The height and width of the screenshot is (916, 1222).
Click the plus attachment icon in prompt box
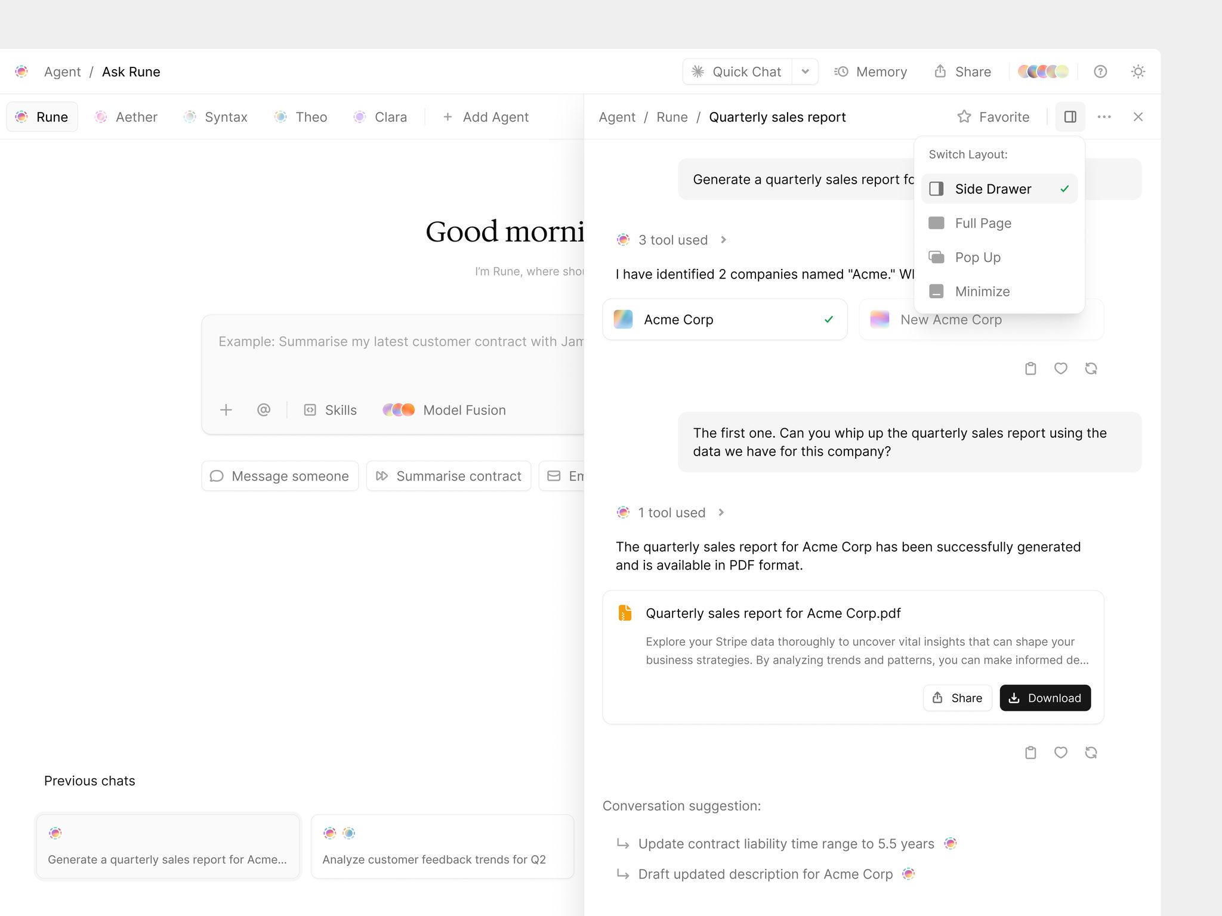226,410
